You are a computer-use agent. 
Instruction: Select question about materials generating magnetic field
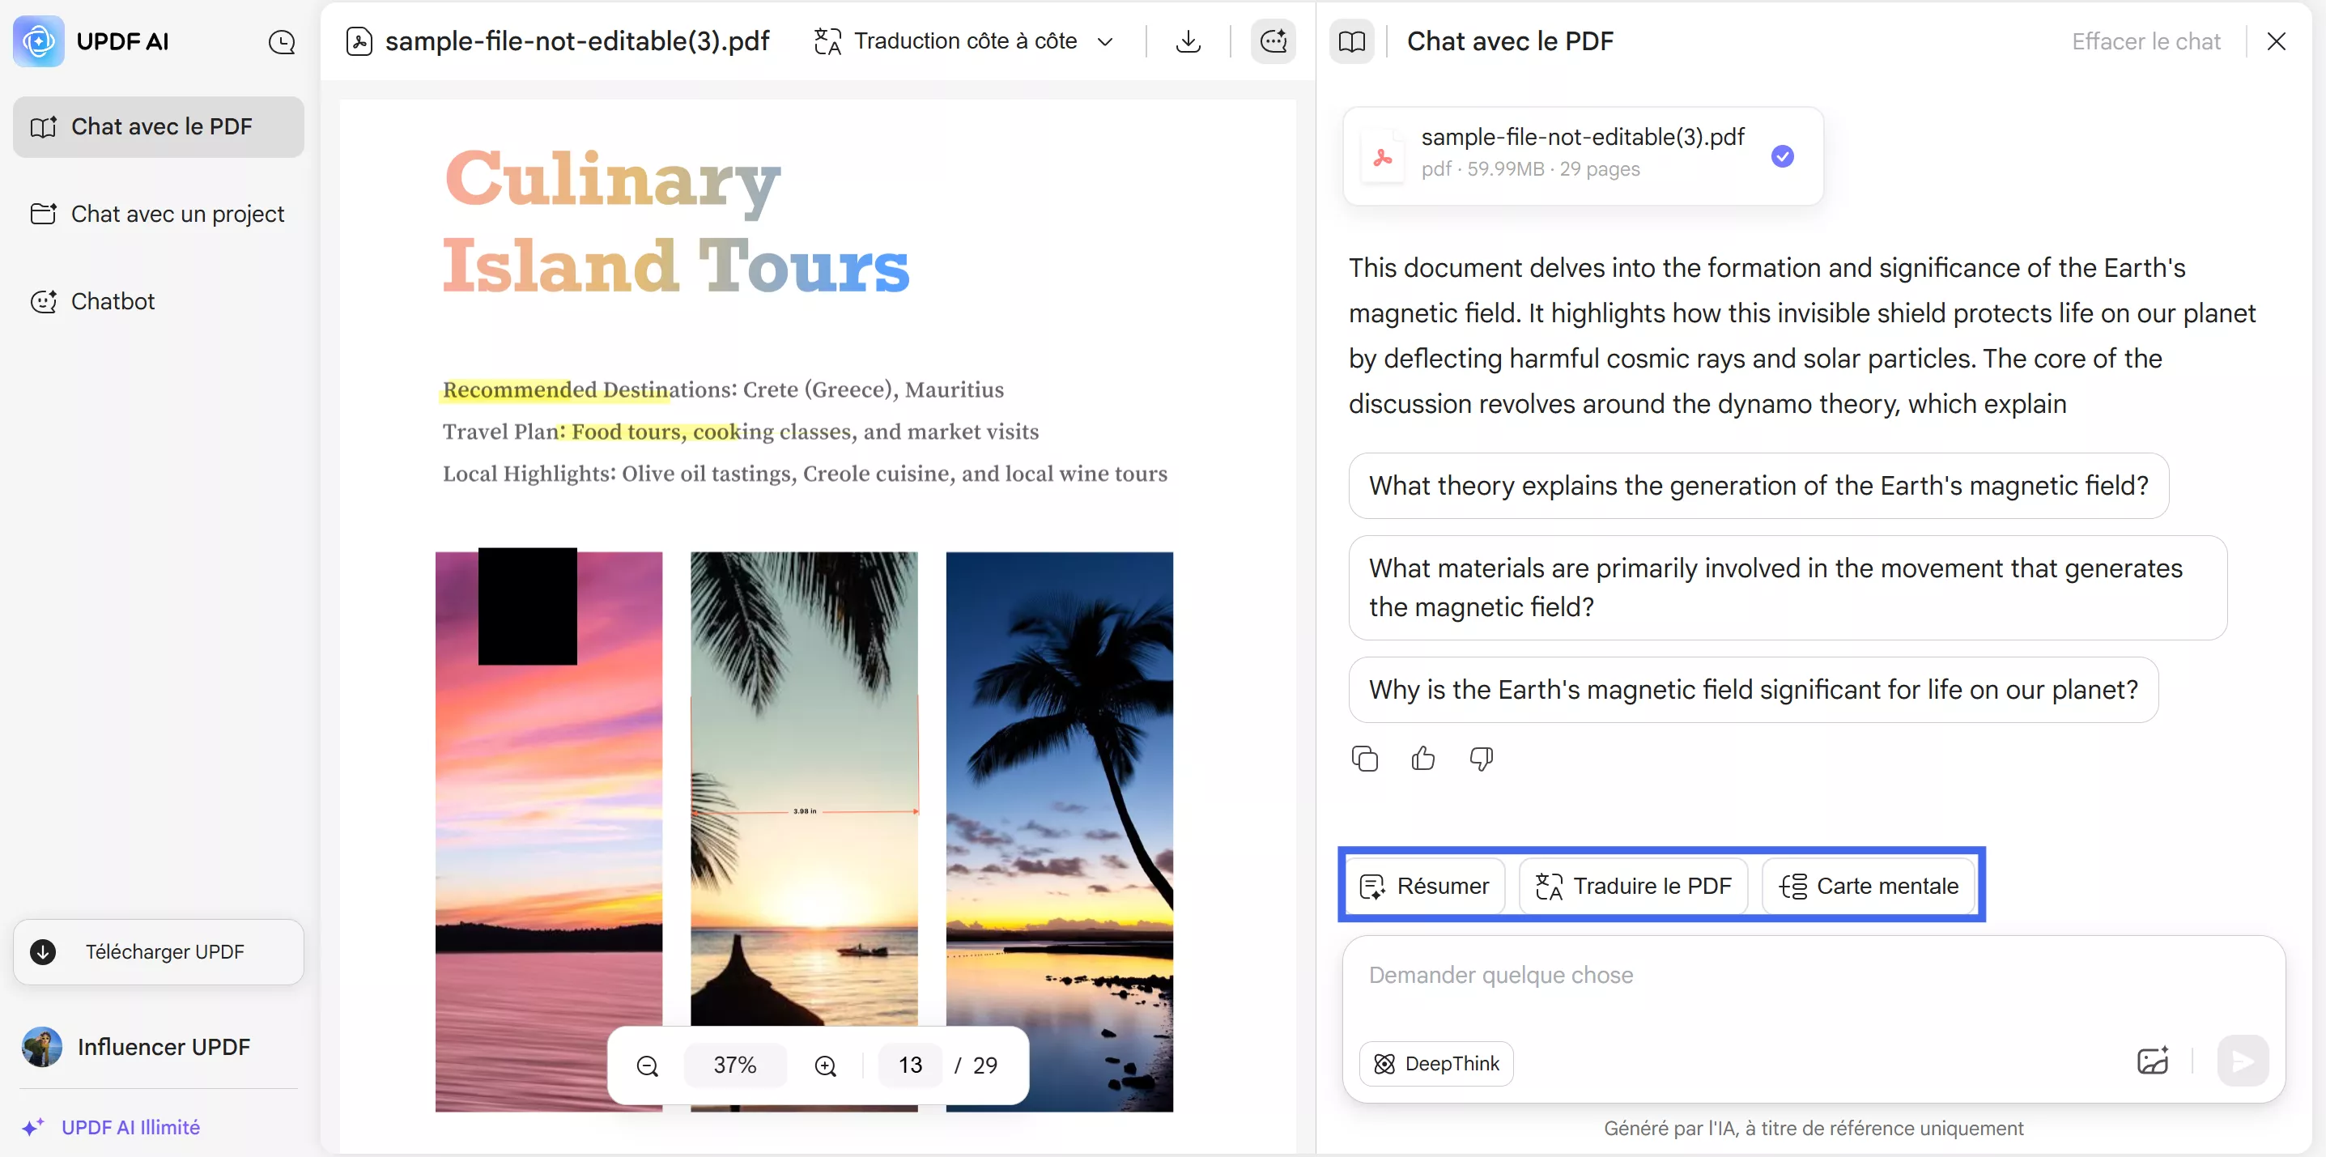[x=1787, y=587]
